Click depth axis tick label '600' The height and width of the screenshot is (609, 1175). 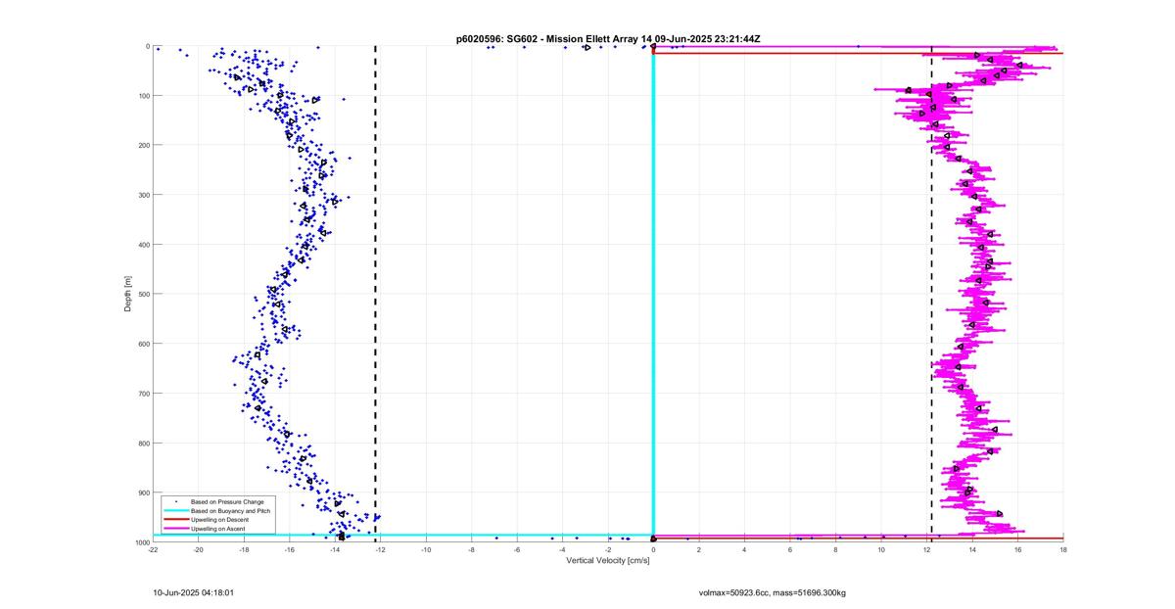[143, 344]
